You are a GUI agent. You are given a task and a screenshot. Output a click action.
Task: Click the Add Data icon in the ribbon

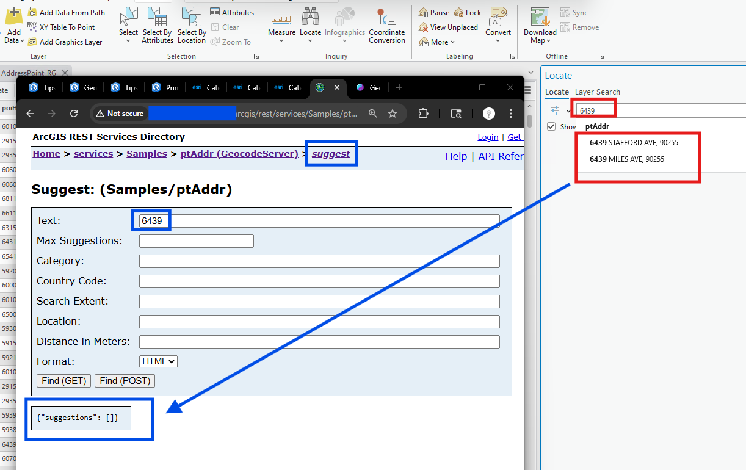tap(13, 17)
